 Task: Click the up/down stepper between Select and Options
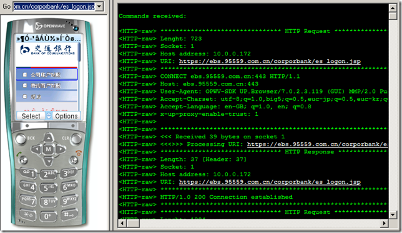point(49,116)
